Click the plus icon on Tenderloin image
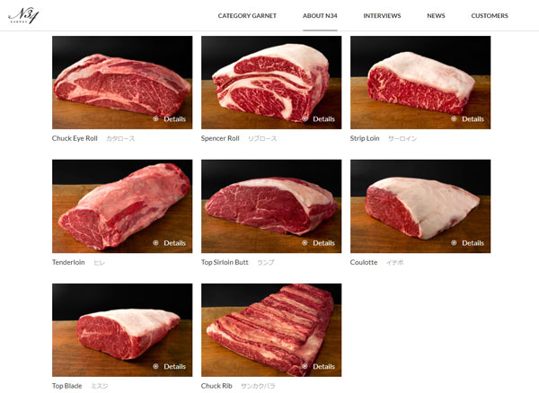The image size is (539, 393). (155, 242)
